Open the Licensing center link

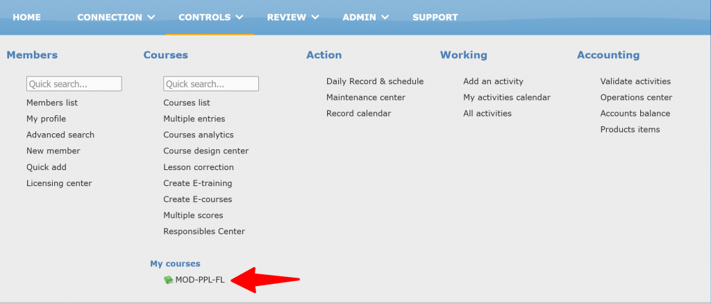point(59,183)
